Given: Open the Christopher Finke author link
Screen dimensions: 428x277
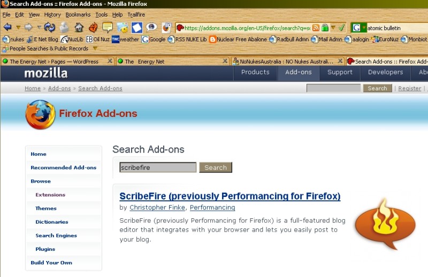Looking at the screenshot, I should [x=157, y=208].
